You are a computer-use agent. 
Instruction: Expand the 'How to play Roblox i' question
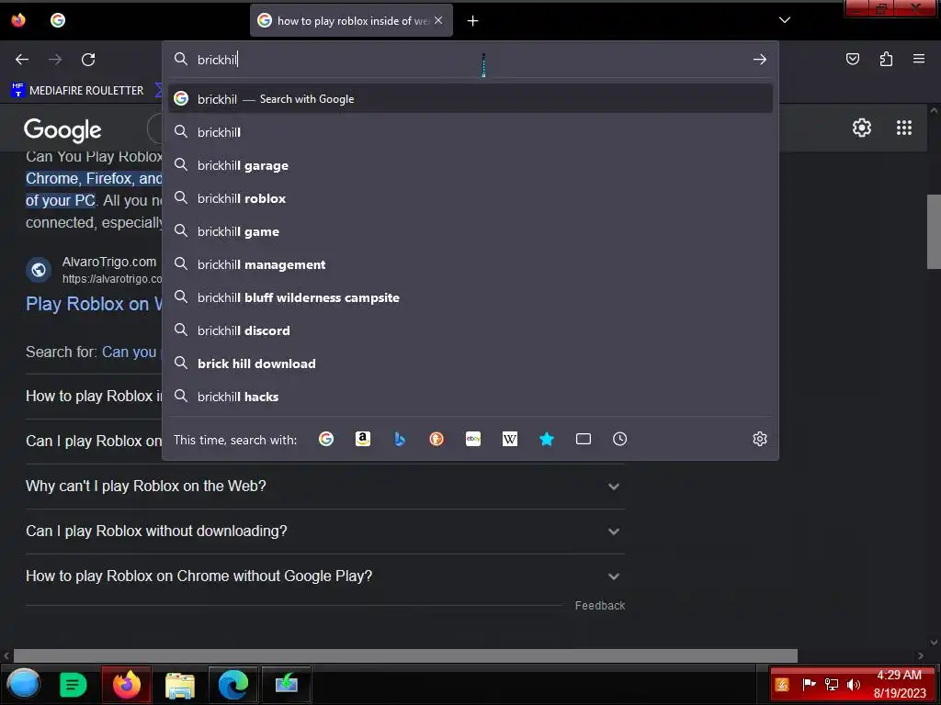94,397
